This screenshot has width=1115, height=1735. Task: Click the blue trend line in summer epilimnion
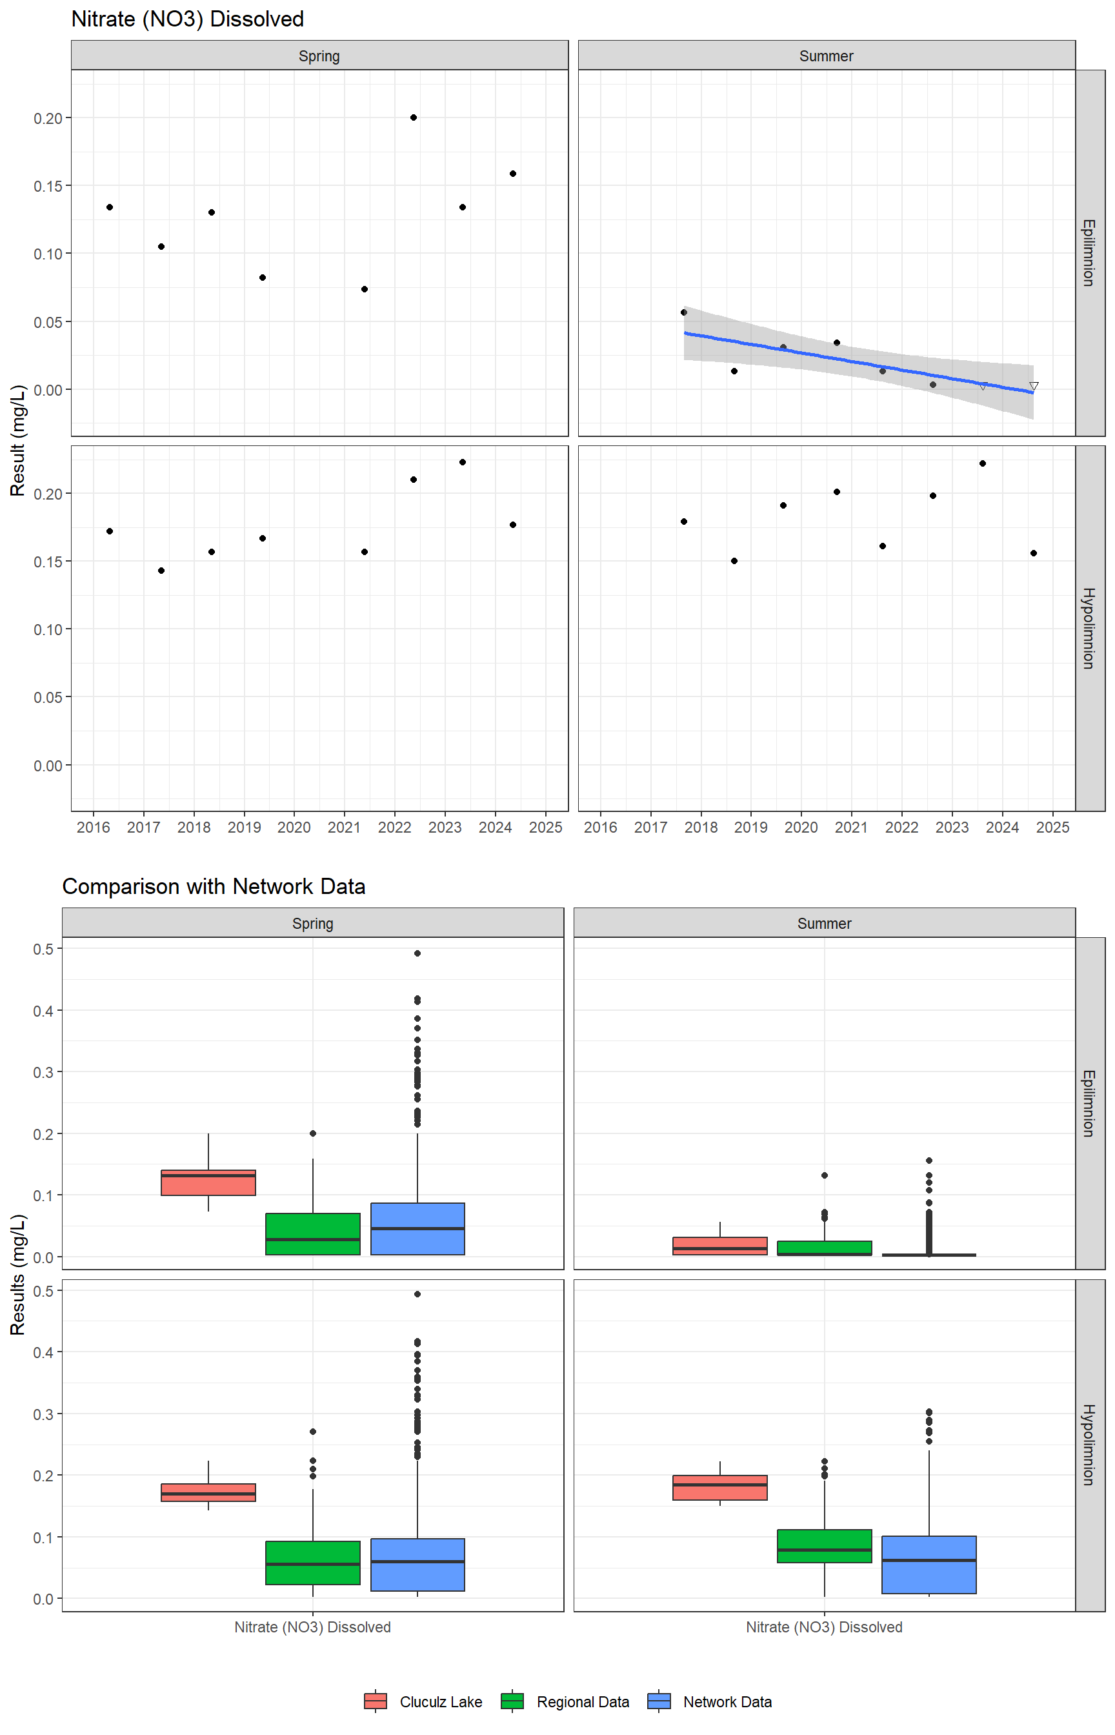(858, 362)
